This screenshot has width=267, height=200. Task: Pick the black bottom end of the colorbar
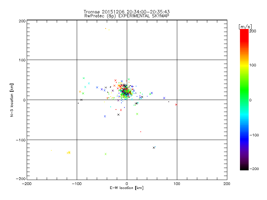(244, 168)
